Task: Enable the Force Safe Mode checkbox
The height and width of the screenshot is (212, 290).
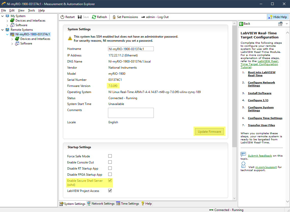Action: [x=110, y=156]
